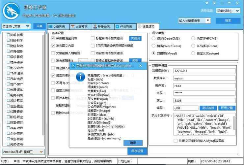244x165 pixels.
Task: Enable 标题自动添加关键词
Action: tap(93, 38)
